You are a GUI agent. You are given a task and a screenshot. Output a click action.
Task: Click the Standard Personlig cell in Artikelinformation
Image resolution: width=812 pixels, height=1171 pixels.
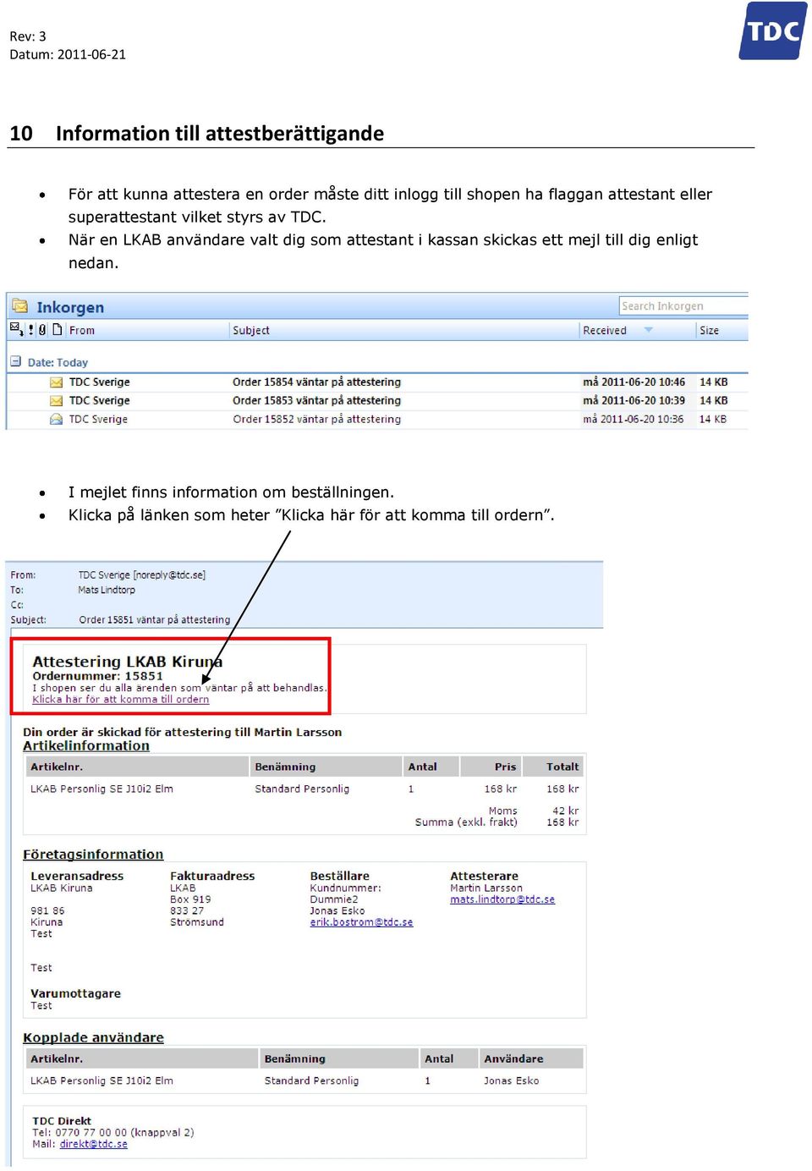click(x=302, y=789)
